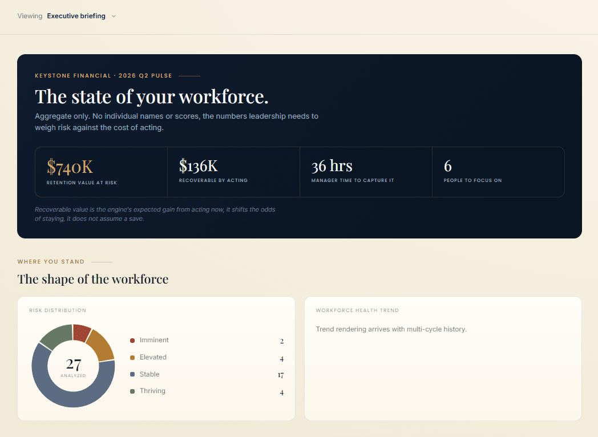The image size is (598, 437).
Task: Click the red Imminent donut segment
Action: coord(81,333)
